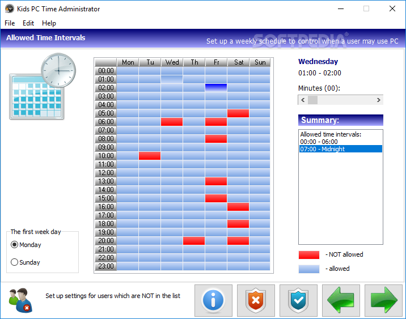Screen dimensions: 406x319
Task: Select Monday as first week day
Action: pos(26,245)
